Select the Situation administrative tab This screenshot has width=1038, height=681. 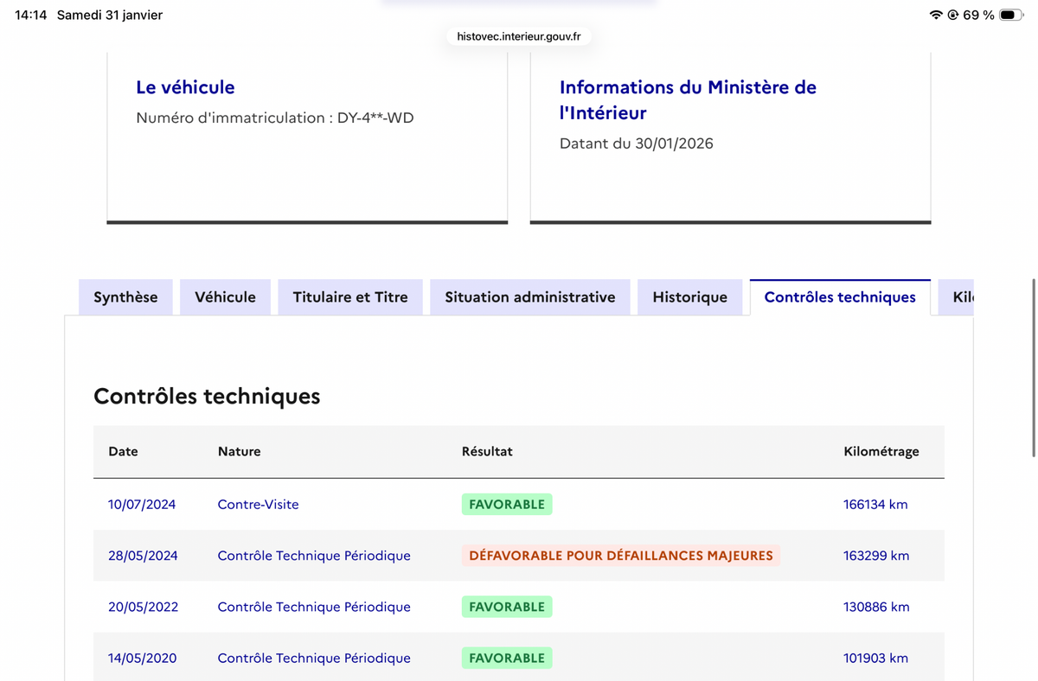point(530,297)
